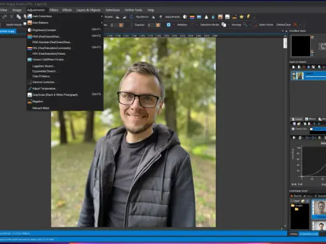Open the Layers & Objects menu

point(89,10)
